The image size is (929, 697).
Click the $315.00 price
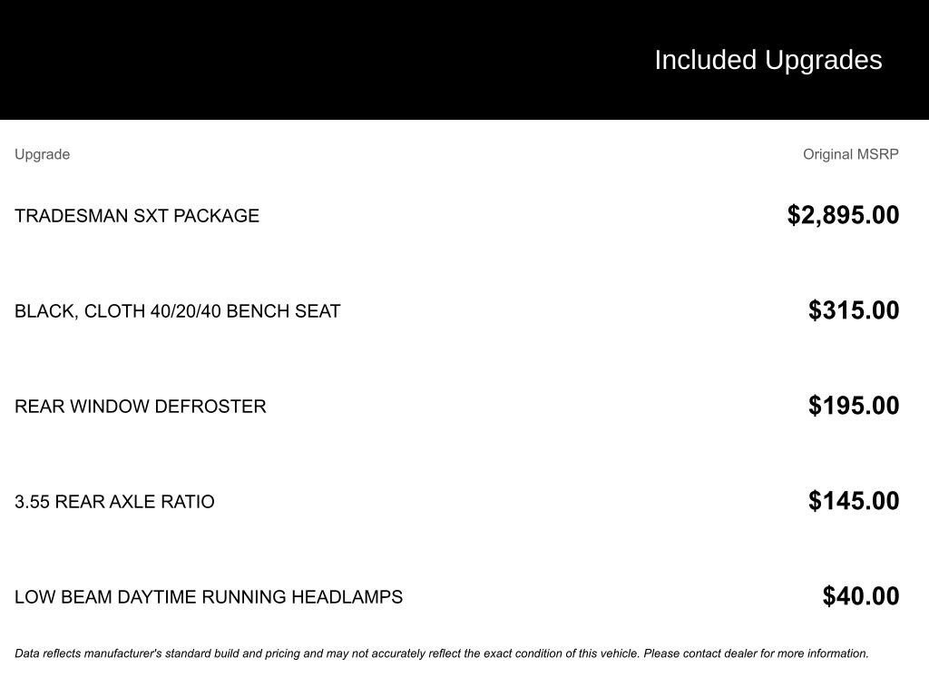[854, 310]
